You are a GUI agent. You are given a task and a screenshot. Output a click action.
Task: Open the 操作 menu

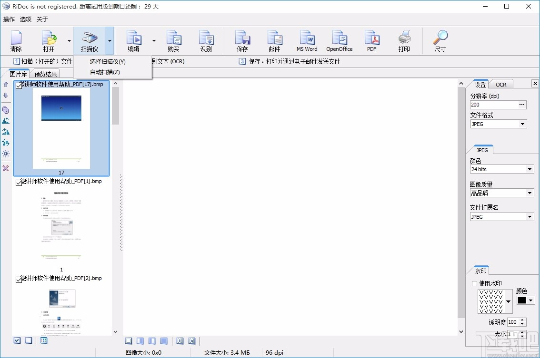[x=9, y=19]
